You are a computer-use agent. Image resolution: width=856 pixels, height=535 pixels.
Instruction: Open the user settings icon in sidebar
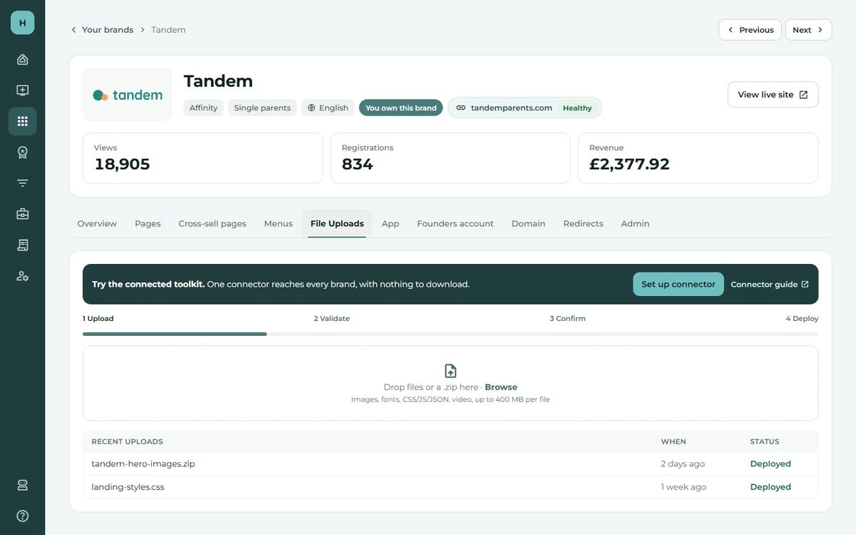(22, 276)
